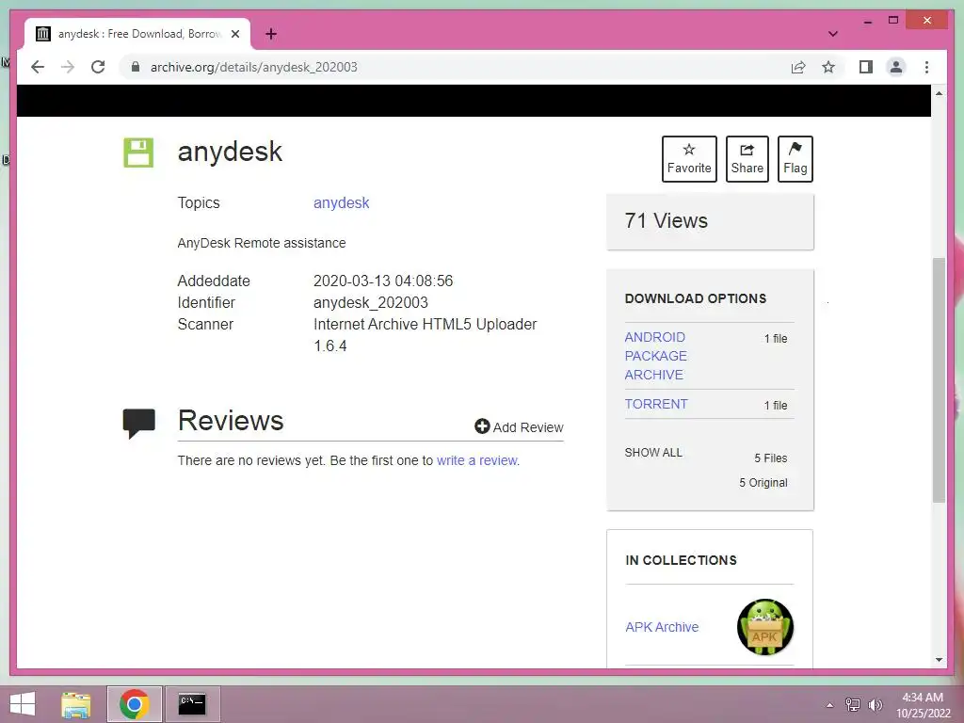Select the anydesk Free Download tab

click(x=138, y=34)
